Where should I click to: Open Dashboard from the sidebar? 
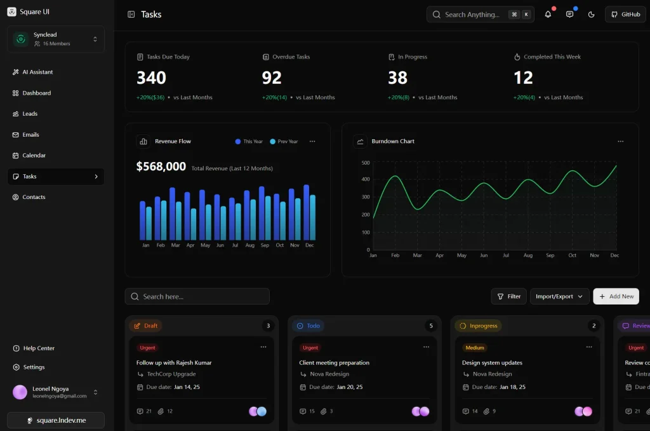(x=35, y=93)
